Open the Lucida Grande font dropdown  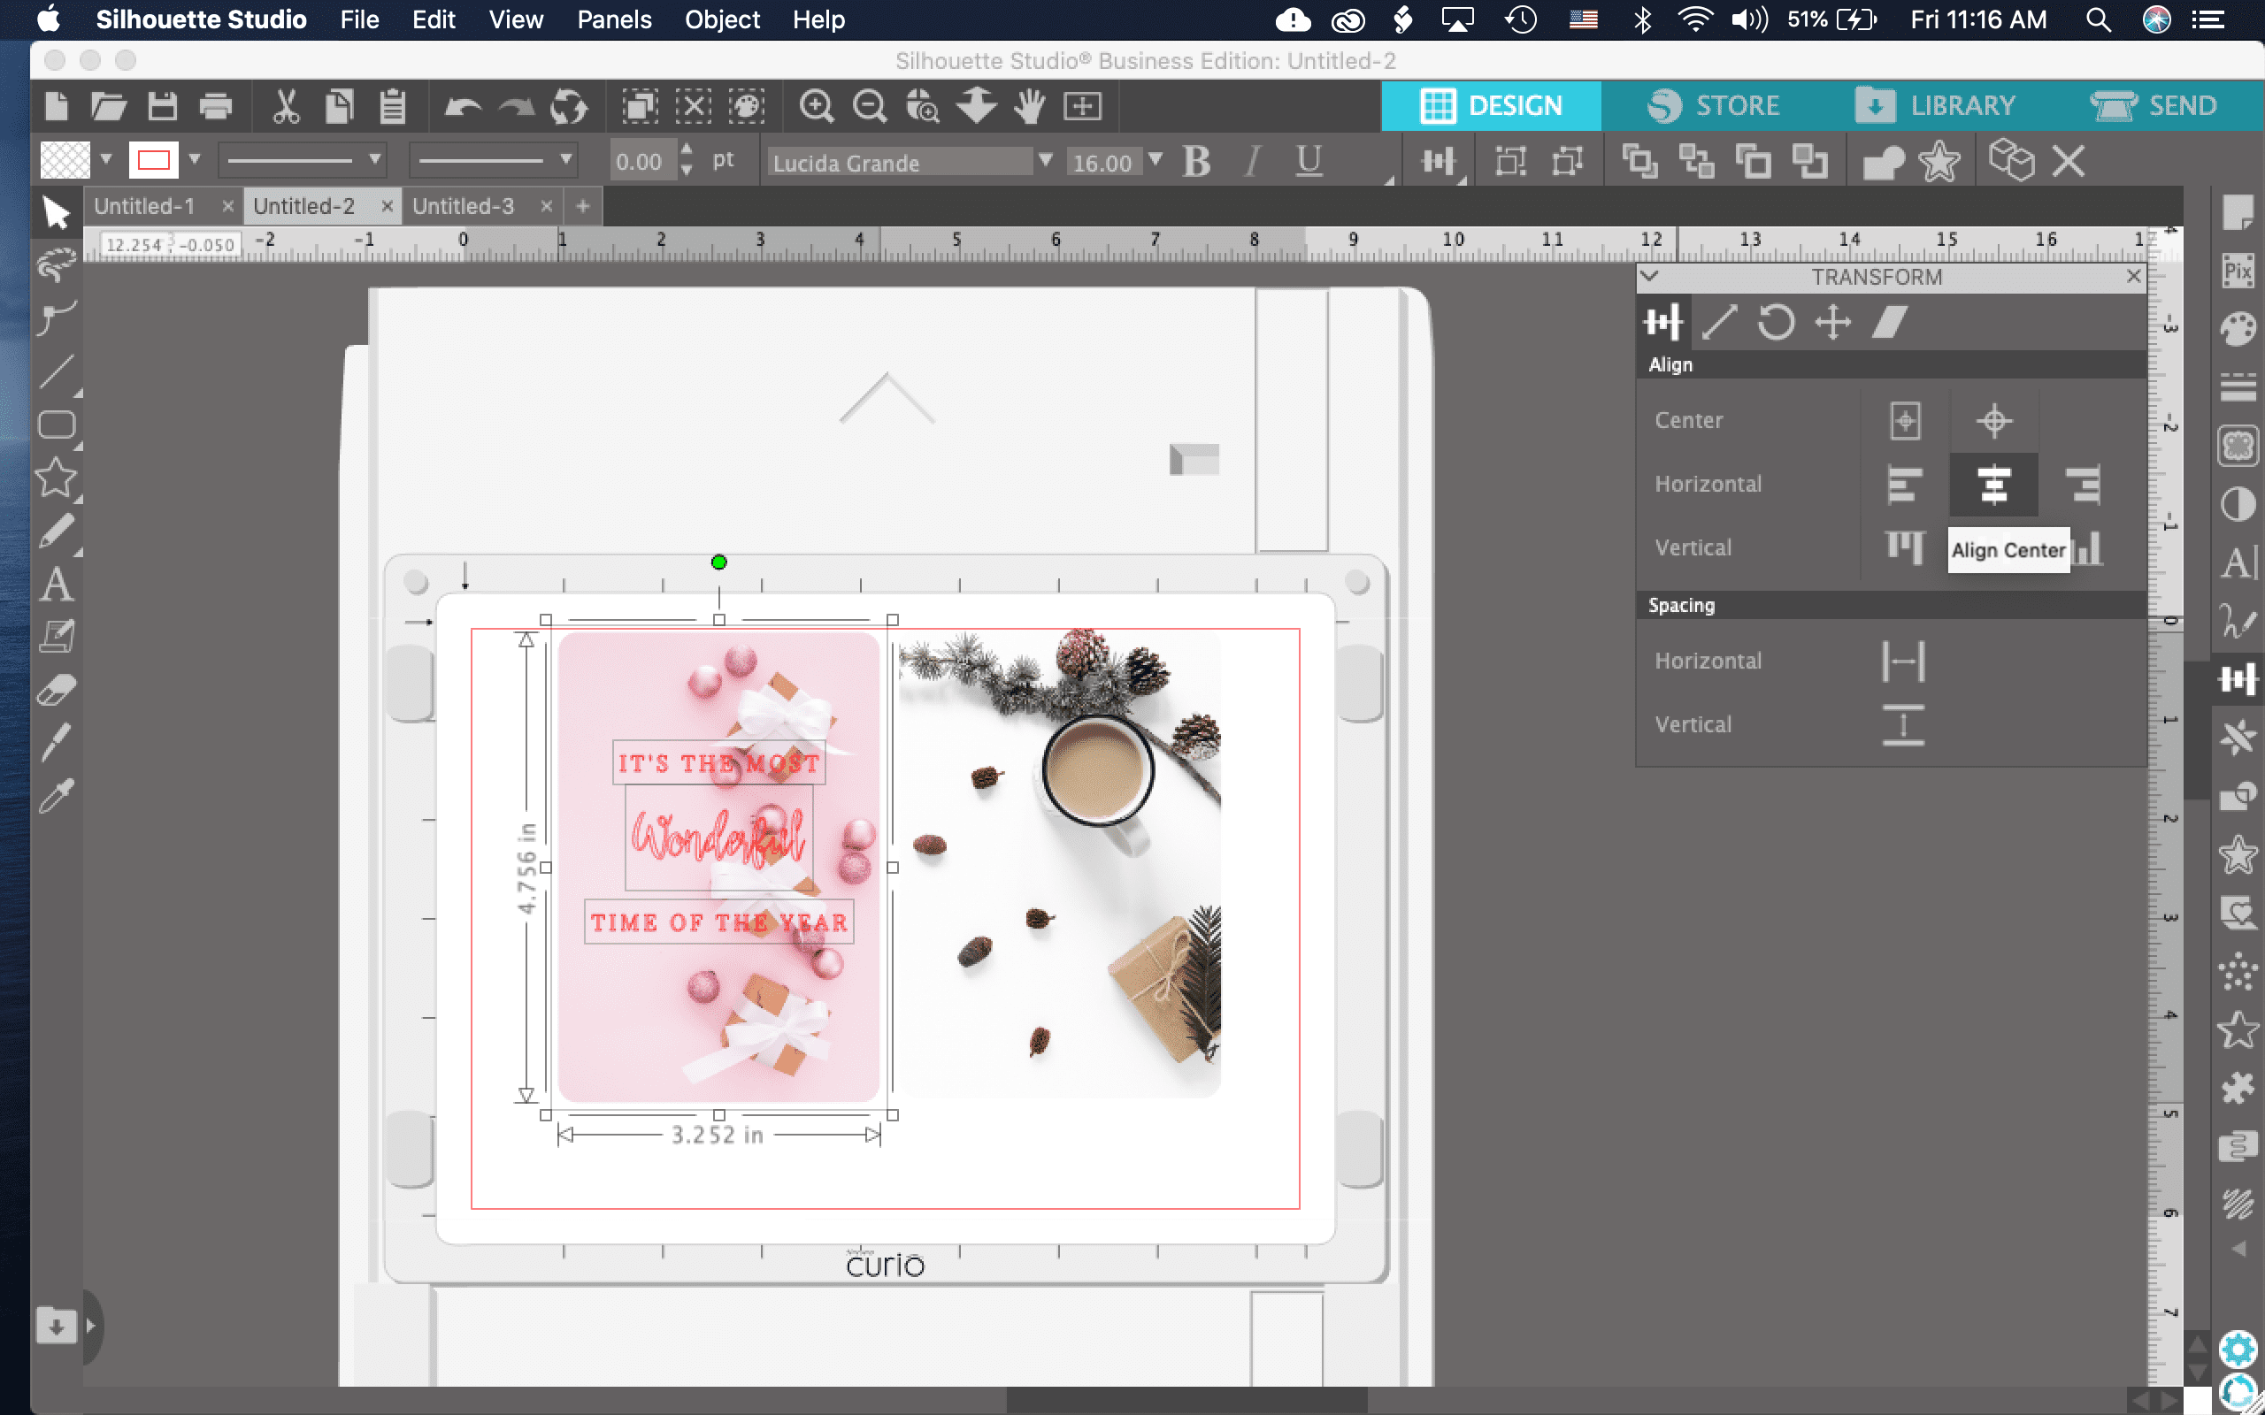click(1046, 161)
